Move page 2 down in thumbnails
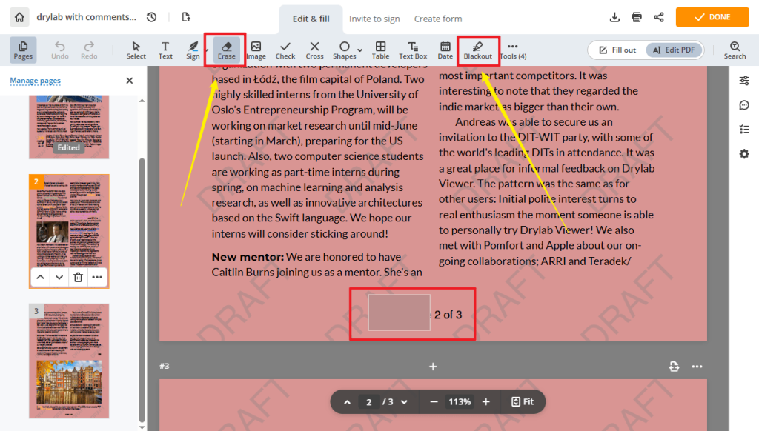The width and height of the screenshot is (759, 431). (59, 277)
